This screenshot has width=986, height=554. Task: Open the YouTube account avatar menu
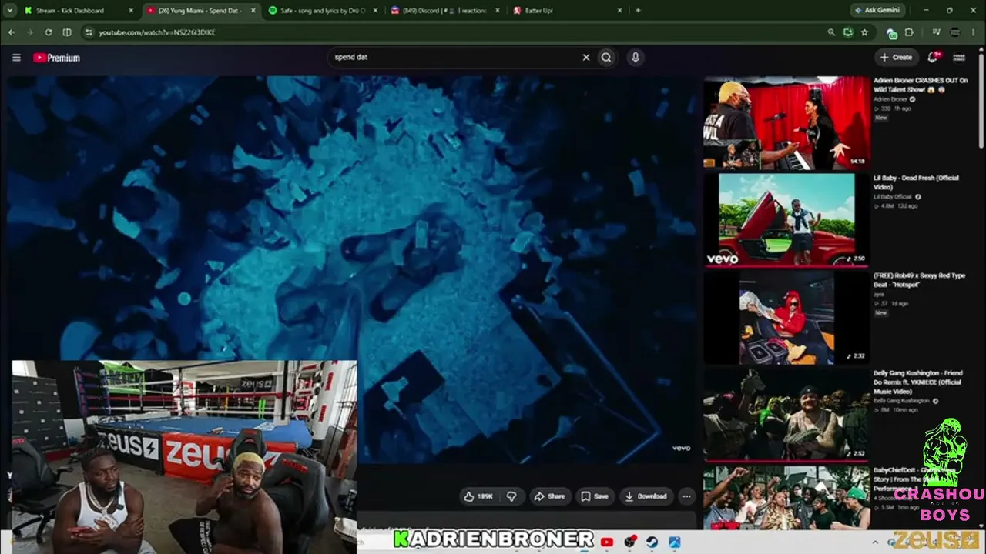(959, 57)
